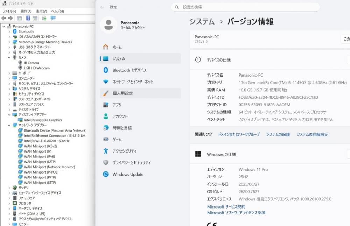Select WAN Miniport (SSTP) entry

click(x=40, y=183)
